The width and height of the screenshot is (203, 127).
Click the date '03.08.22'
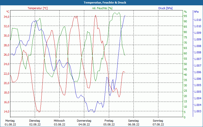coord(60,124)
